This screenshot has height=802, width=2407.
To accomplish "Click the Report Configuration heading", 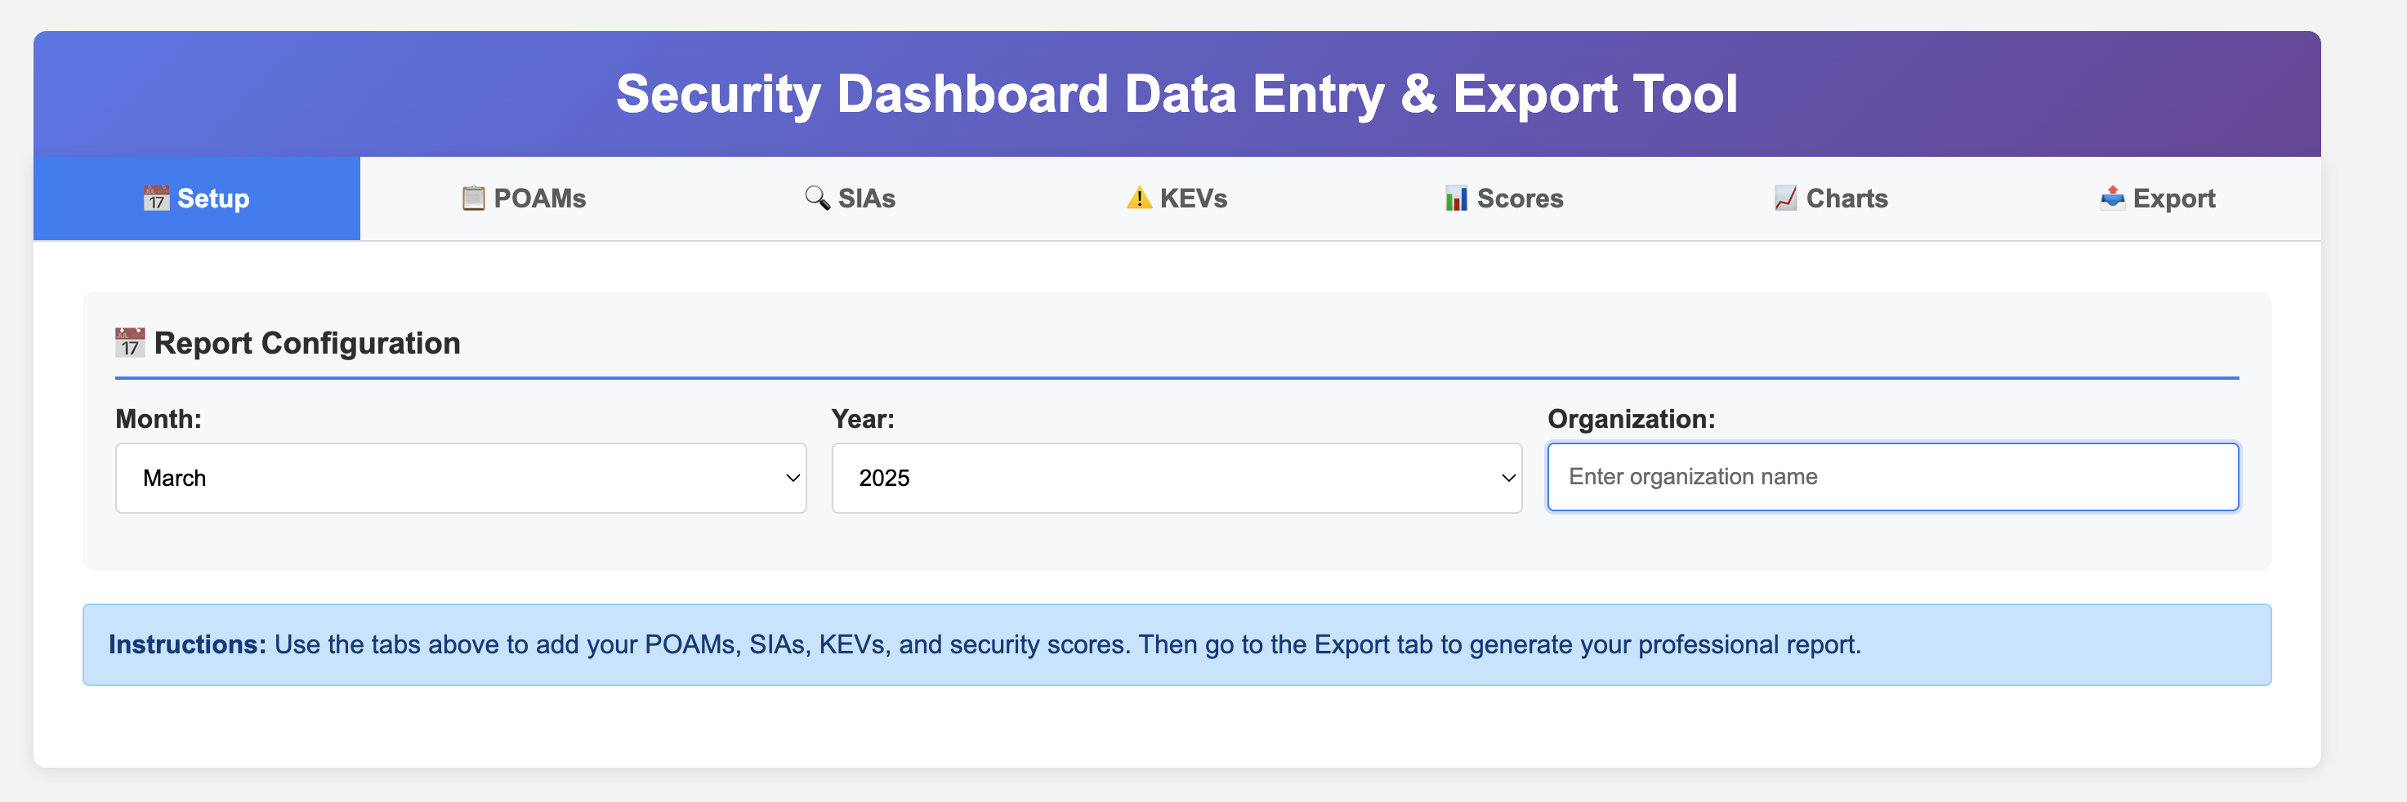I will pyautogui.click(x=307, y=343).
